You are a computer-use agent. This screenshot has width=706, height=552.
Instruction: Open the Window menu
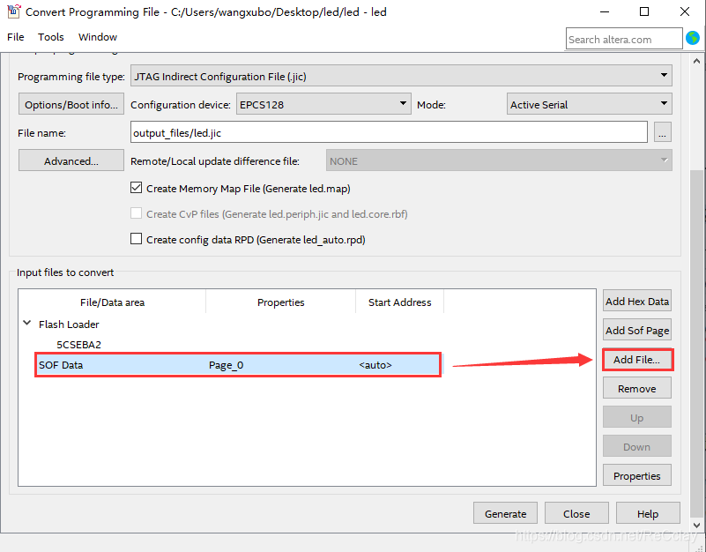pyautogui.click(x=98, y=37)
